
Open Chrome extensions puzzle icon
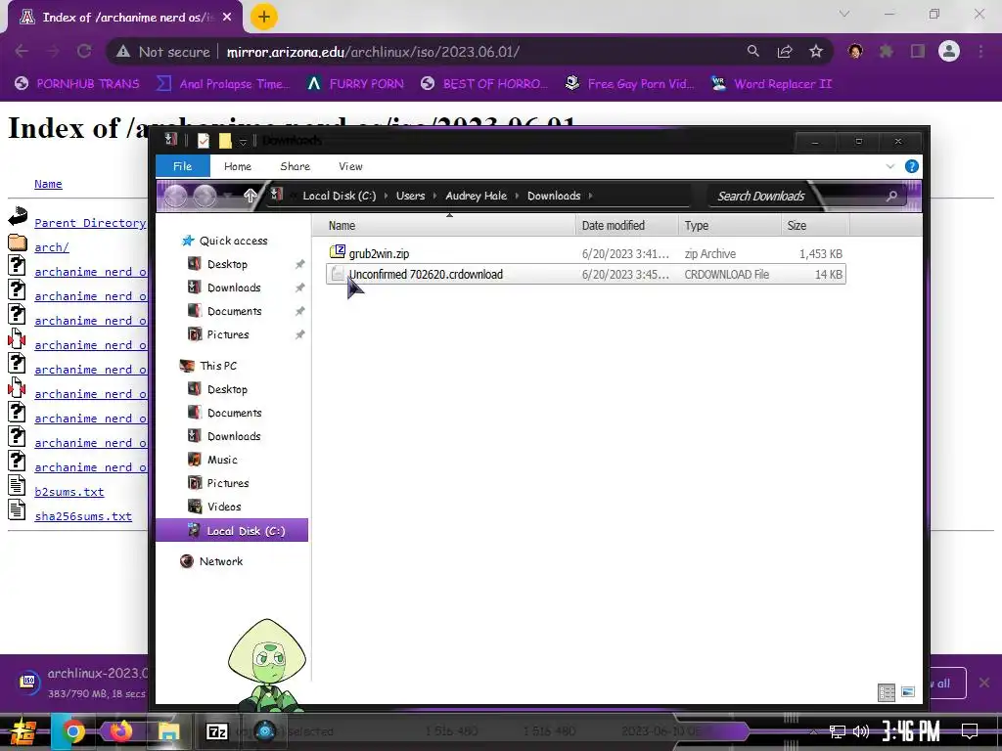point(887,52)
